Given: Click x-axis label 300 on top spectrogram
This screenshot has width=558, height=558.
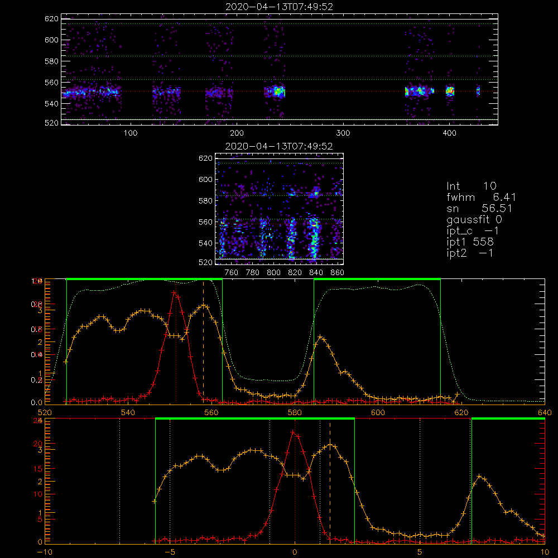Looking at the screenshot, I should coord(343,133).
